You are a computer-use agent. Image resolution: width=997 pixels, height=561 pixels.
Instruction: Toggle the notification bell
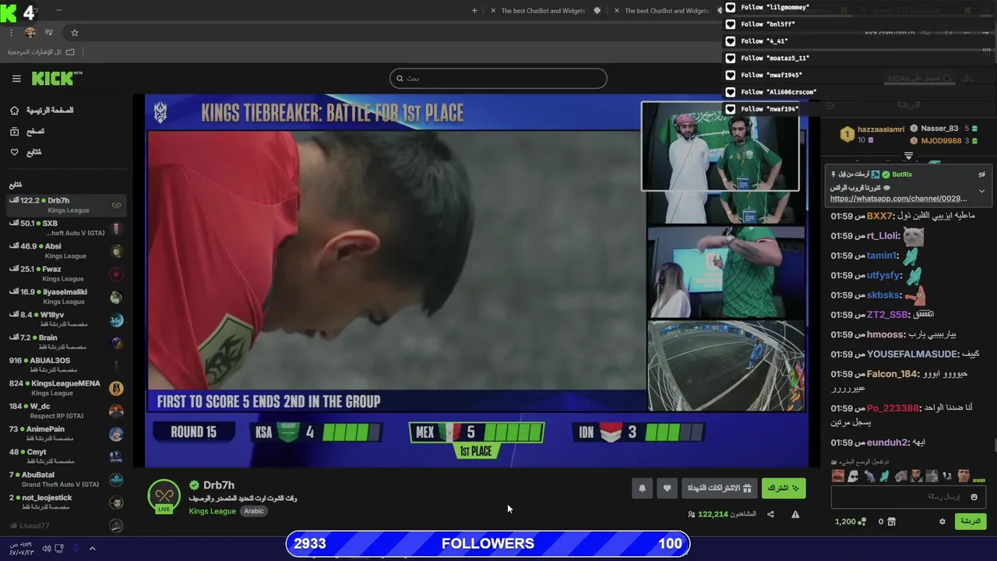pos(642,488)
